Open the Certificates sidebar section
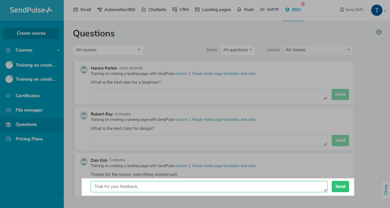 pyautogui.click(x=27, y=96)
